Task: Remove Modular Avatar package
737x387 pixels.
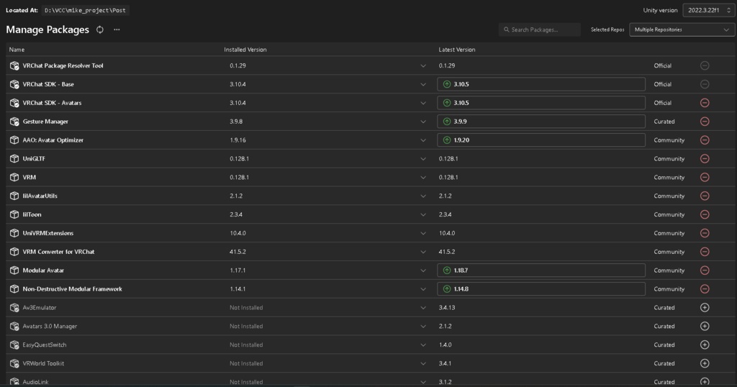Action: 705,270
